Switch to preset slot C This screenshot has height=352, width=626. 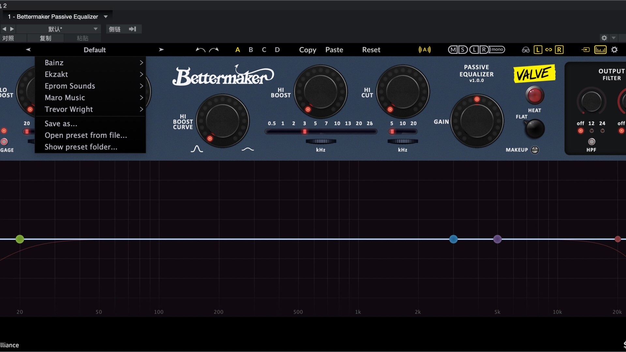(x=264, y=50)
